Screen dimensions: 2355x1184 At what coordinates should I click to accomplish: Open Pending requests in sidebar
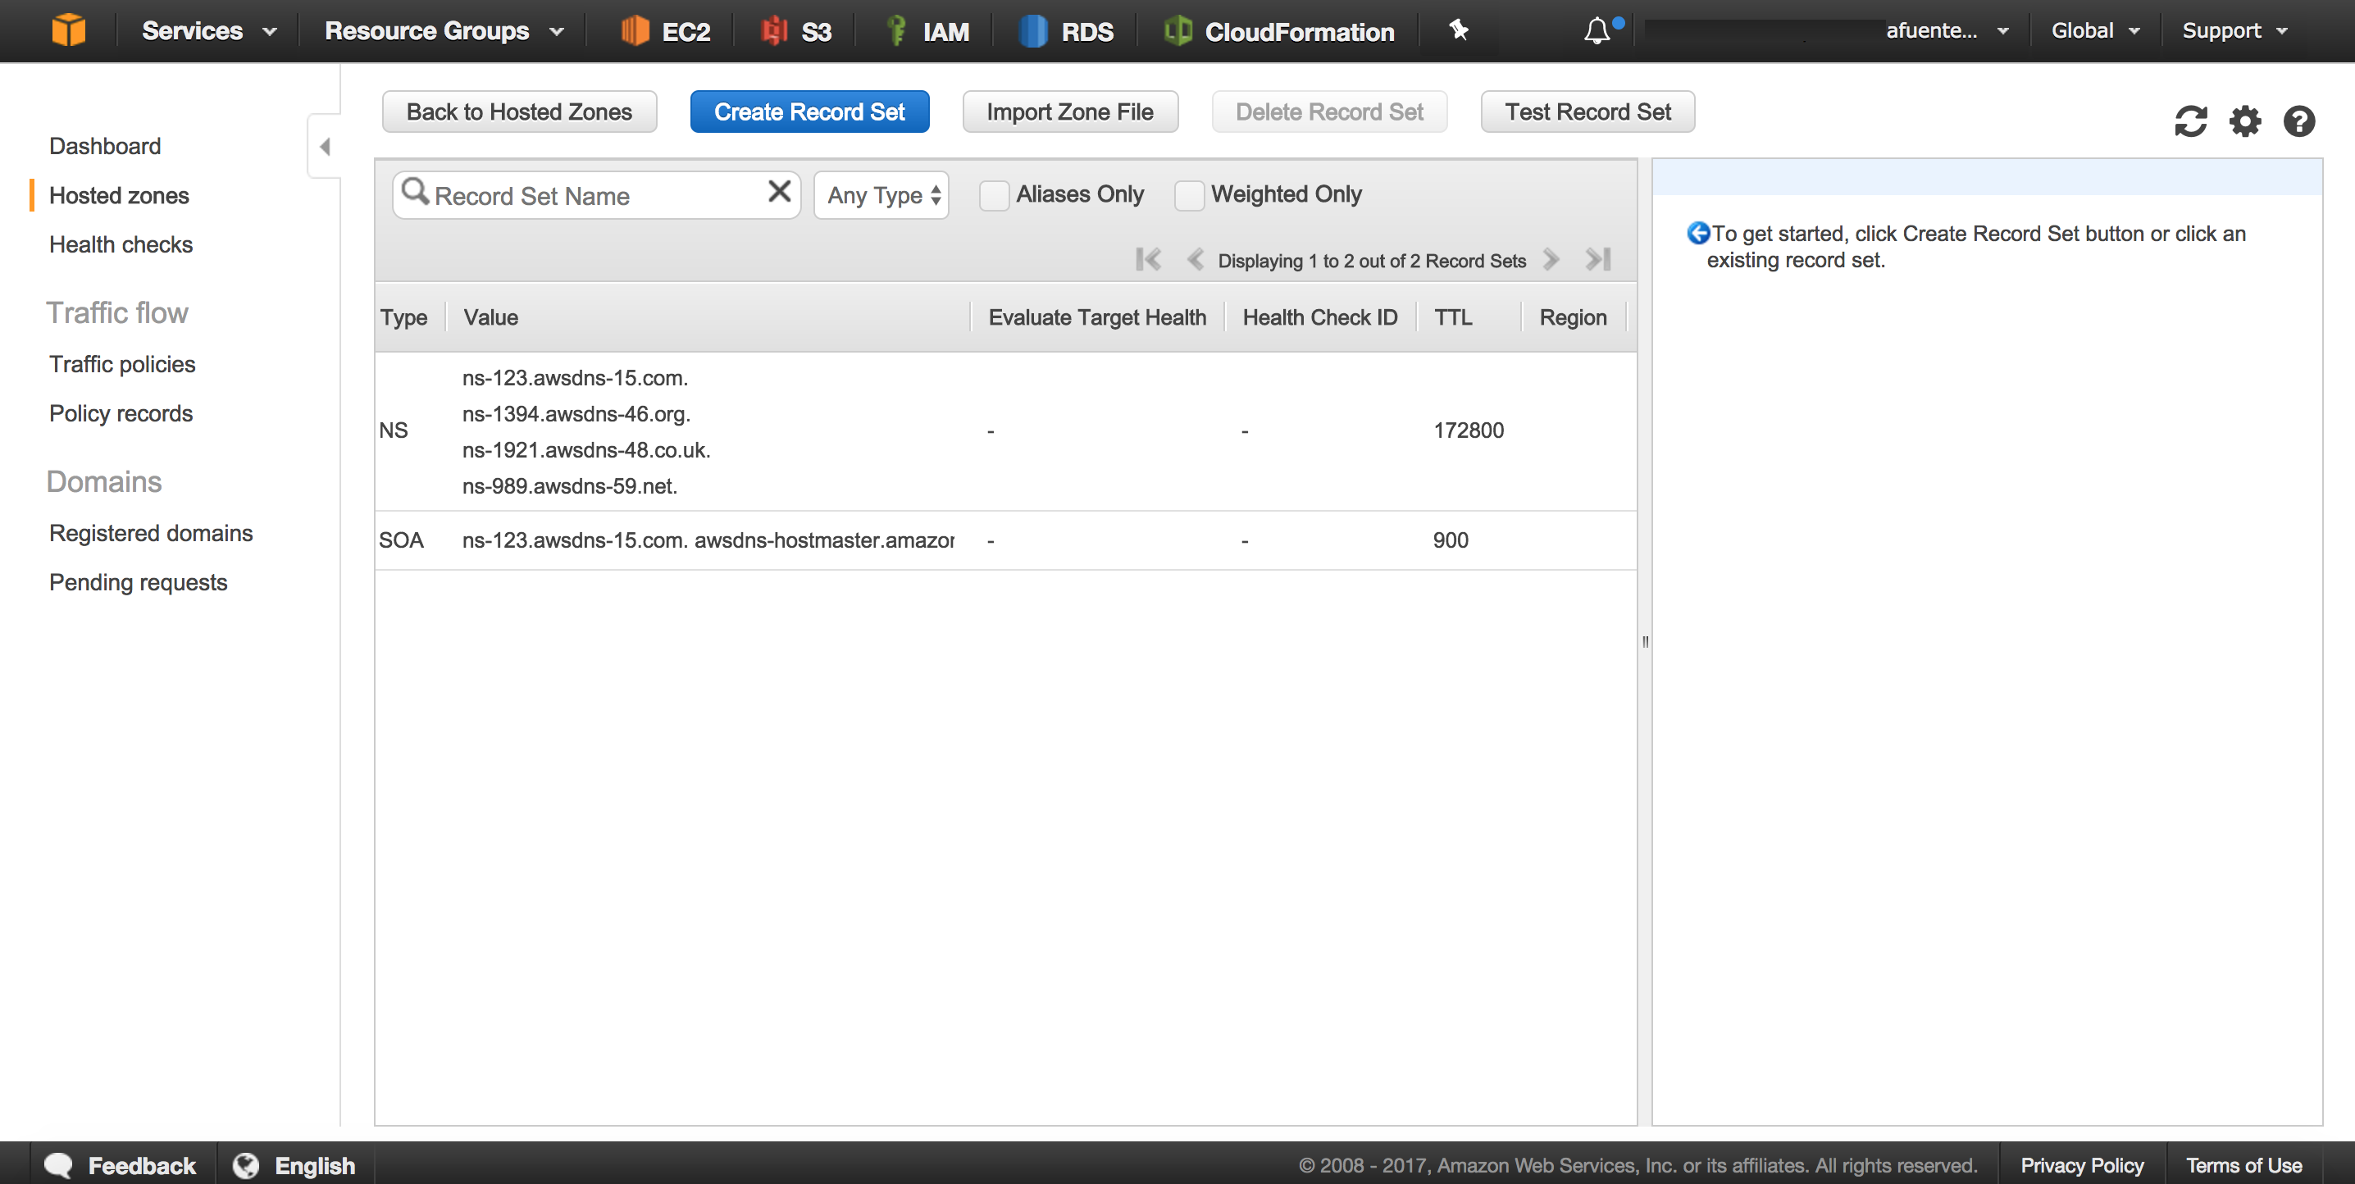click(x=138, y=582)
